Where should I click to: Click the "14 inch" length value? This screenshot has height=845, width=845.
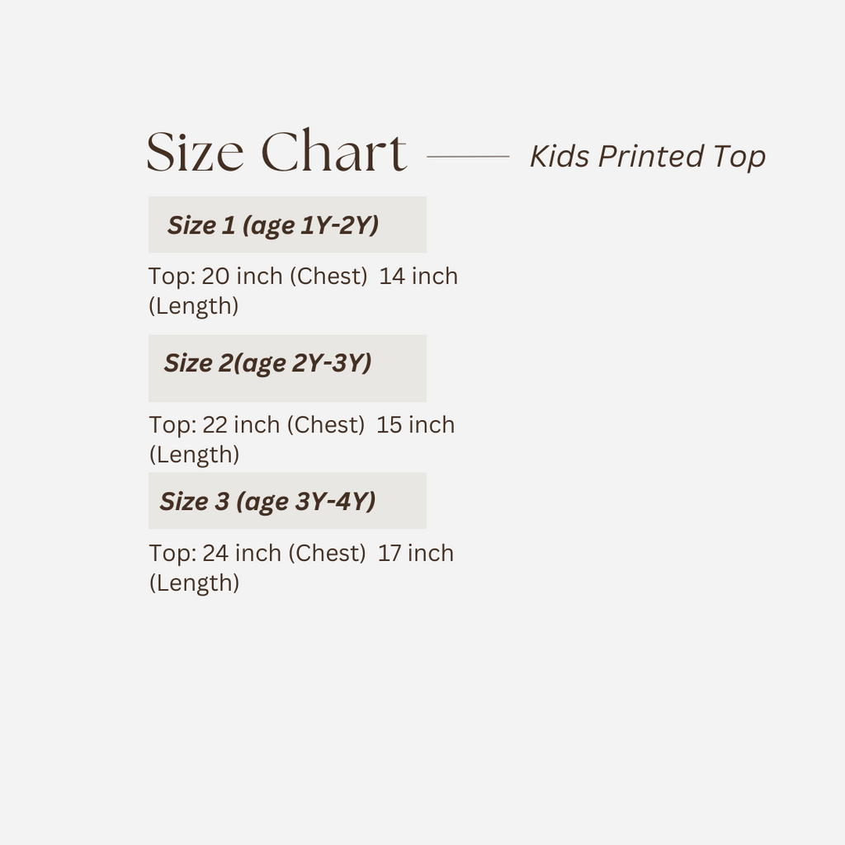(418, 276)
